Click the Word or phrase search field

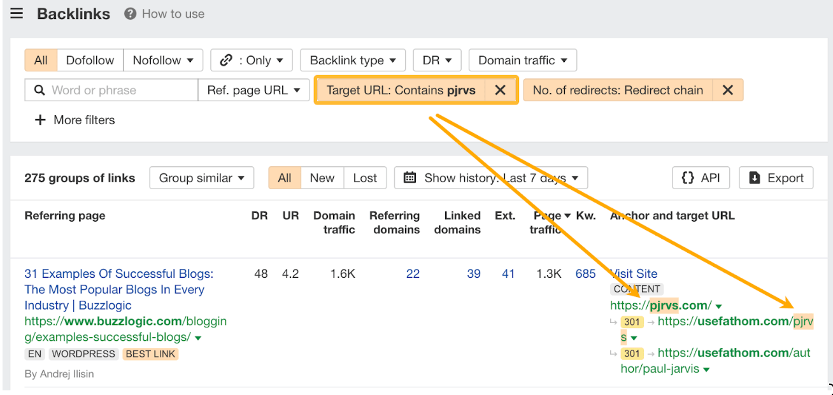pos(121,90)
